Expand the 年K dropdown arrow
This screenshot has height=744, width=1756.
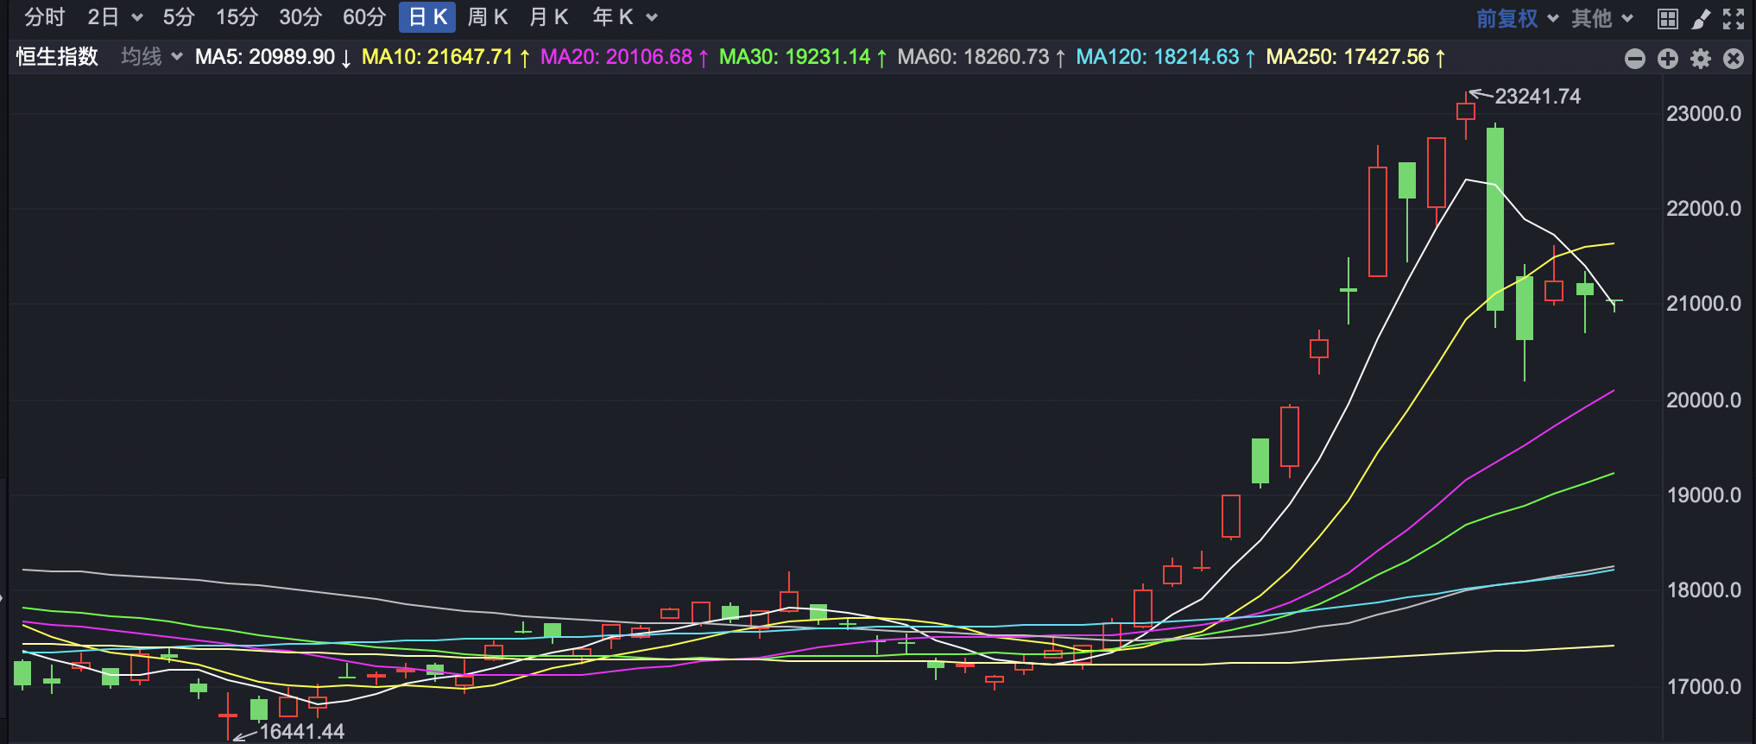pyautogui.click(x=652, y=18)
